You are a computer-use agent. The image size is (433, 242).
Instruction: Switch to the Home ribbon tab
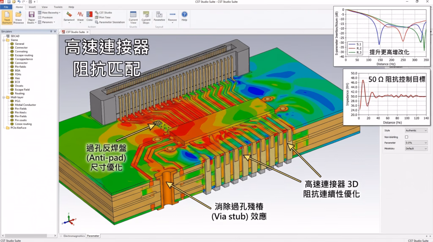pyautogui.click(x=19, y=7)
